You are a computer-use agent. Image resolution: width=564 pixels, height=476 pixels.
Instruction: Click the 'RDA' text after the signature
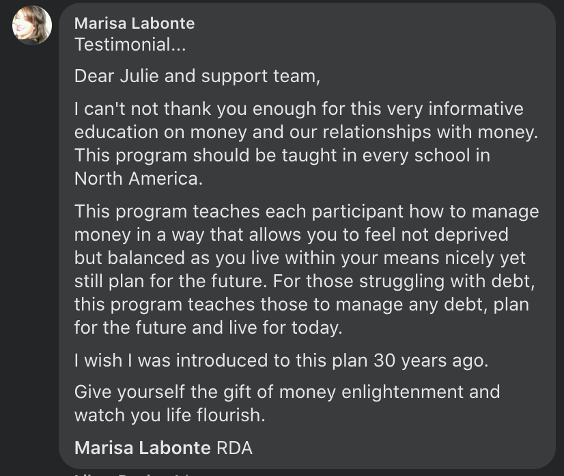(x=234, y=448)
